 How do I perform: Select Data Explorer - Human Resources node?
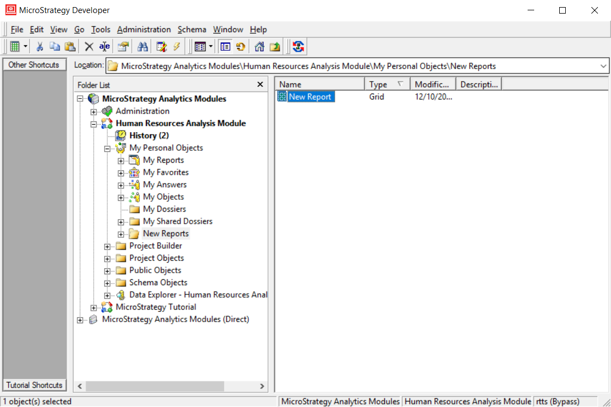pos(198,294)
